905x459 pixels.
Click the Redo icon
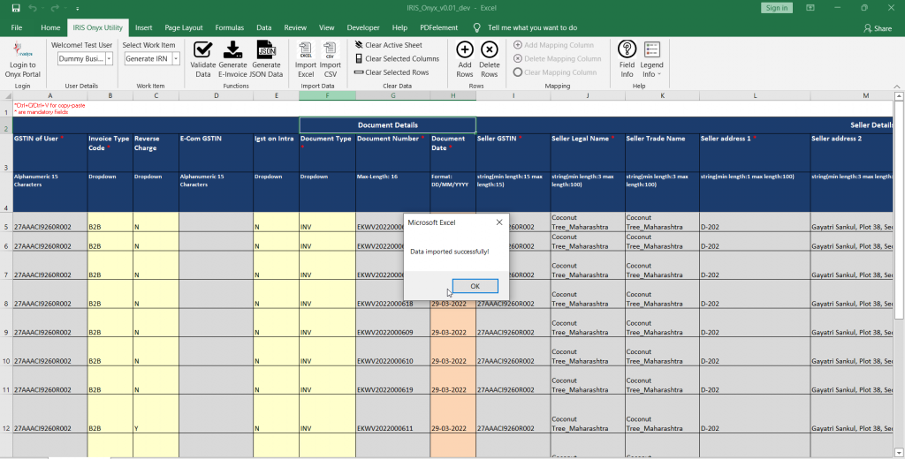55,8
